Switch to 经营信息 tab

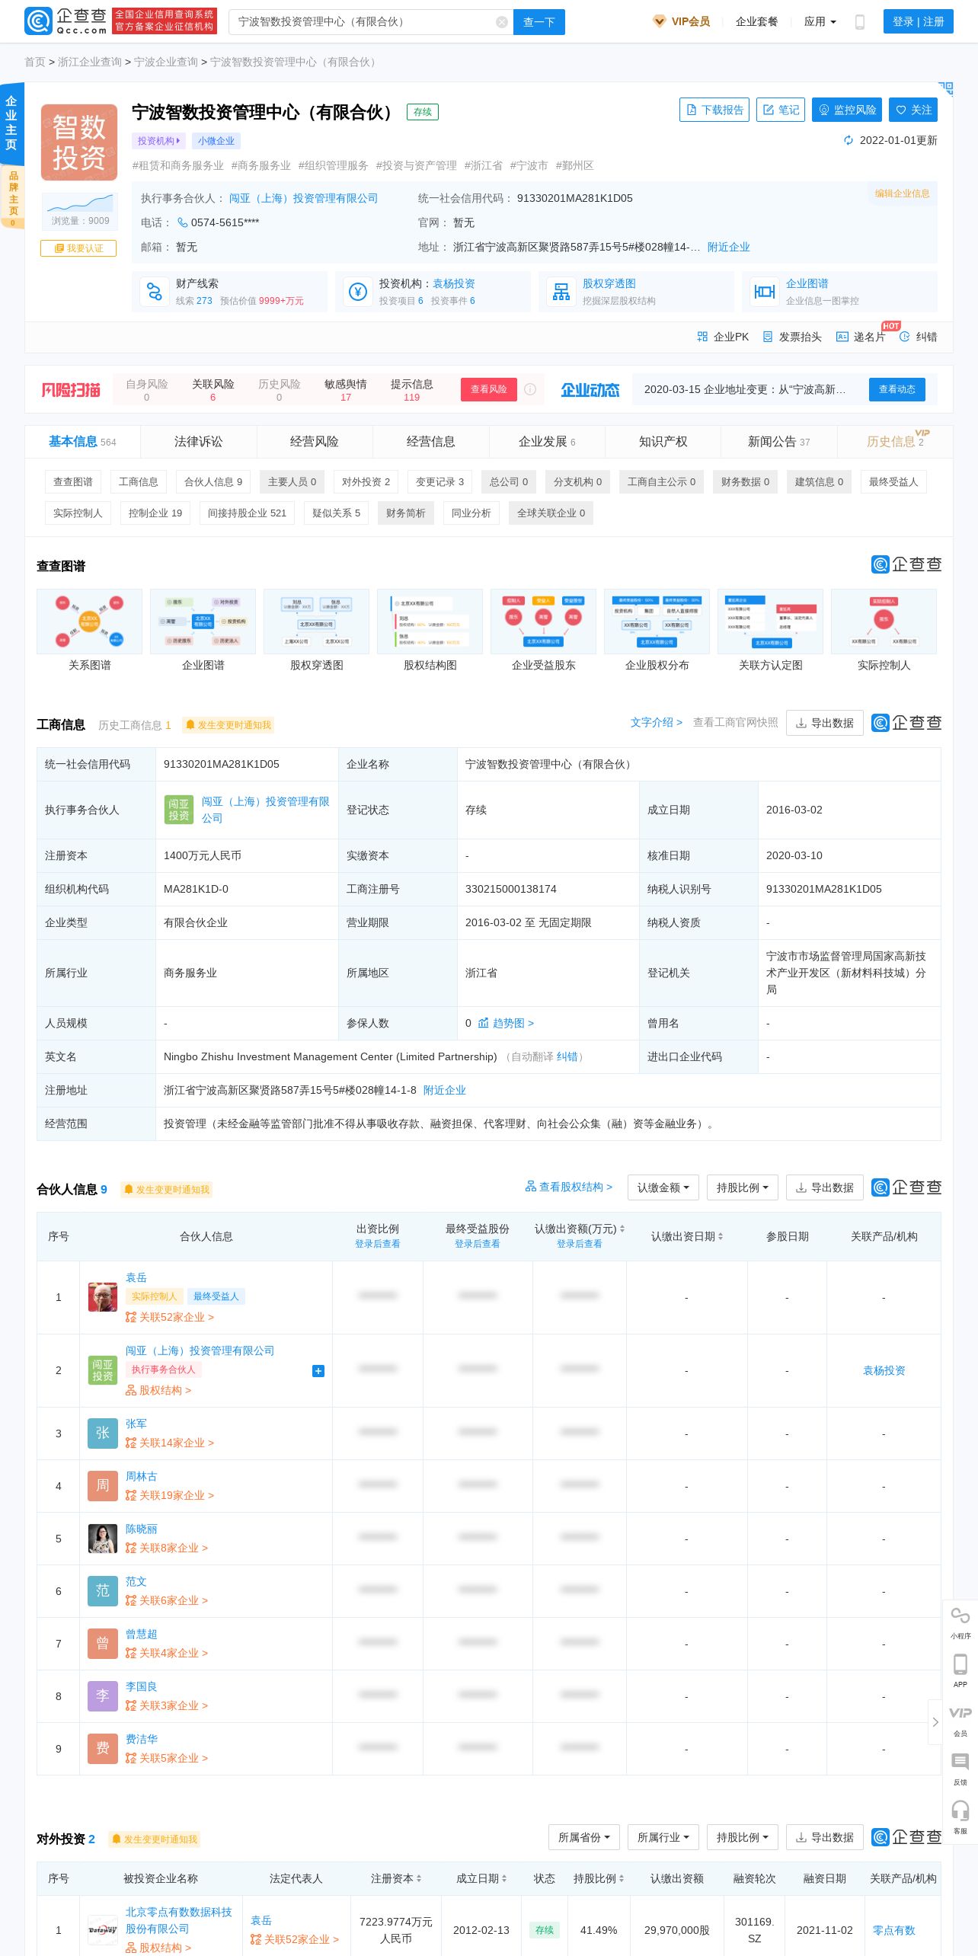click(431, 442)
